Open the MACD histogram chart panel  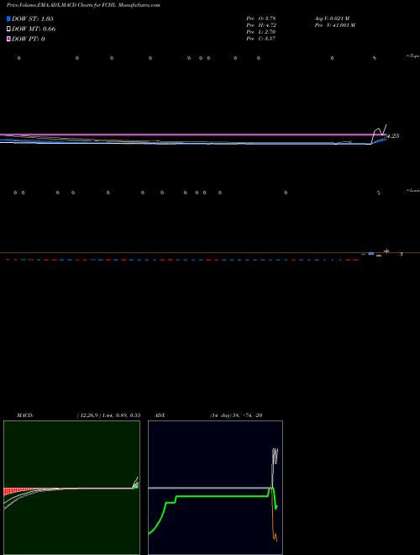point(71,488)
